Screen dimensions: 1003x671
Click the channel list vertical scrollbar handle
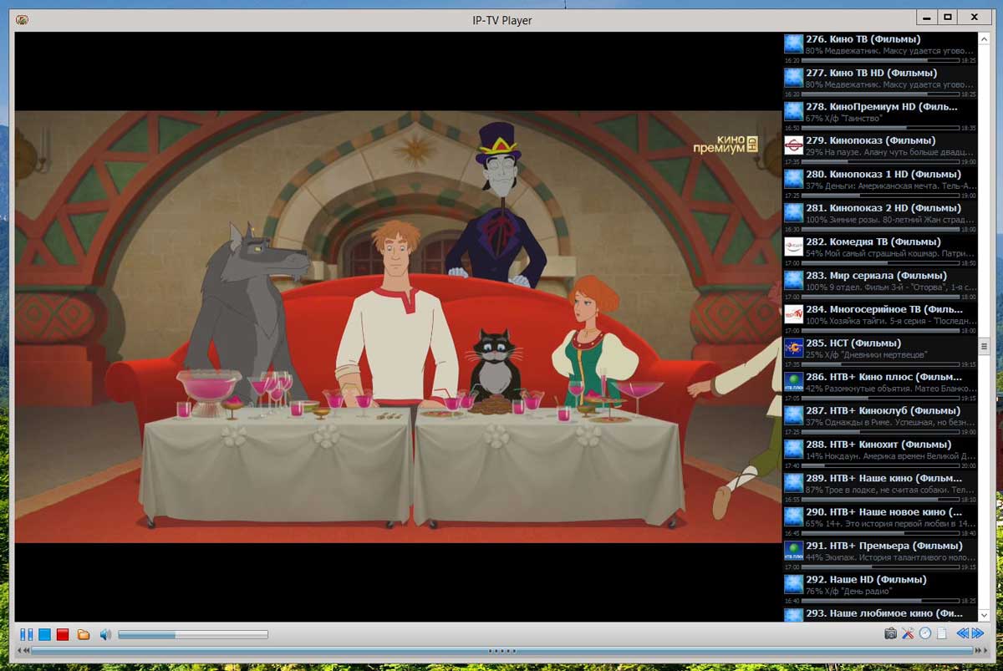(x=984, y=346)
